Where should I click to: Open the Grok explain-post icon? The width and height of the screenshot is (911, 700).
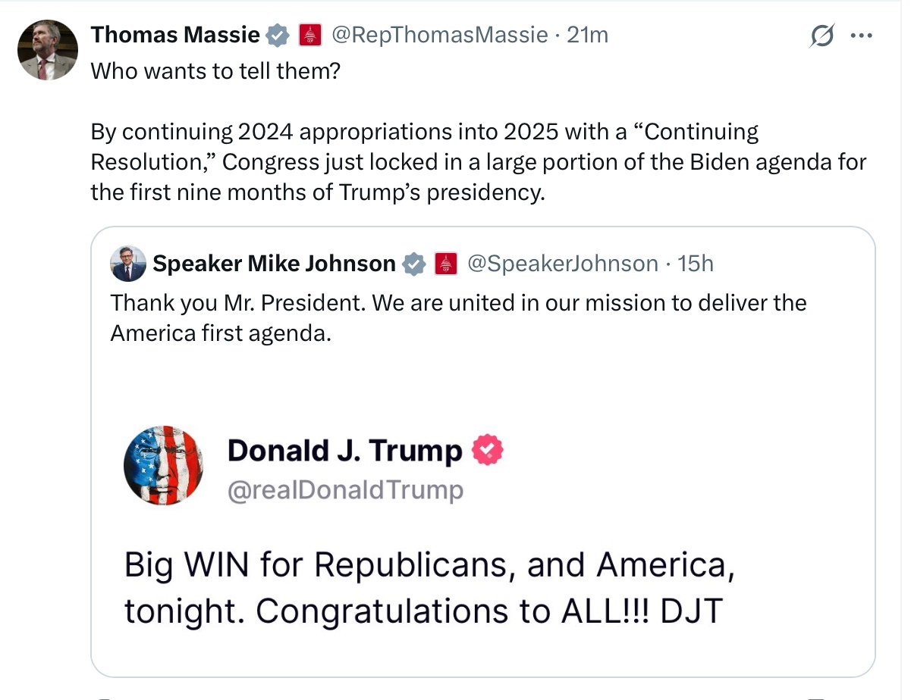click(x=822, y=36)
